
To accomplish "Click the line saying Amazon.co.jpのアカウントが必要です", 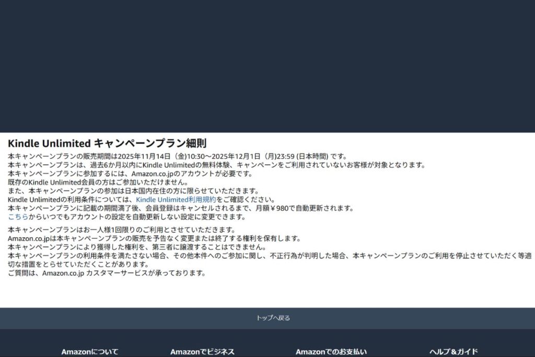I will click(131, 174).
